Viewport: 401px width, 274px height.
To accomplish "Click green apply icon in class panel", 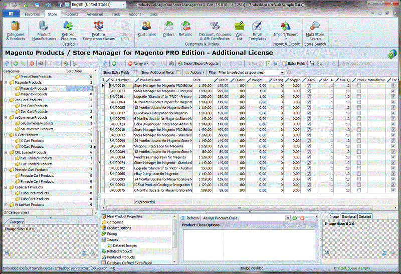I will (295, 218).
